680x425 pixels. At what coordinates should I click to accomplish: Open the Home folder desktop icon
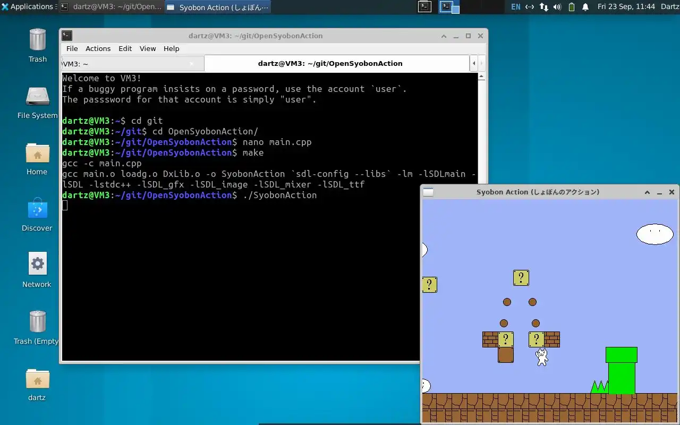(37, 159)
